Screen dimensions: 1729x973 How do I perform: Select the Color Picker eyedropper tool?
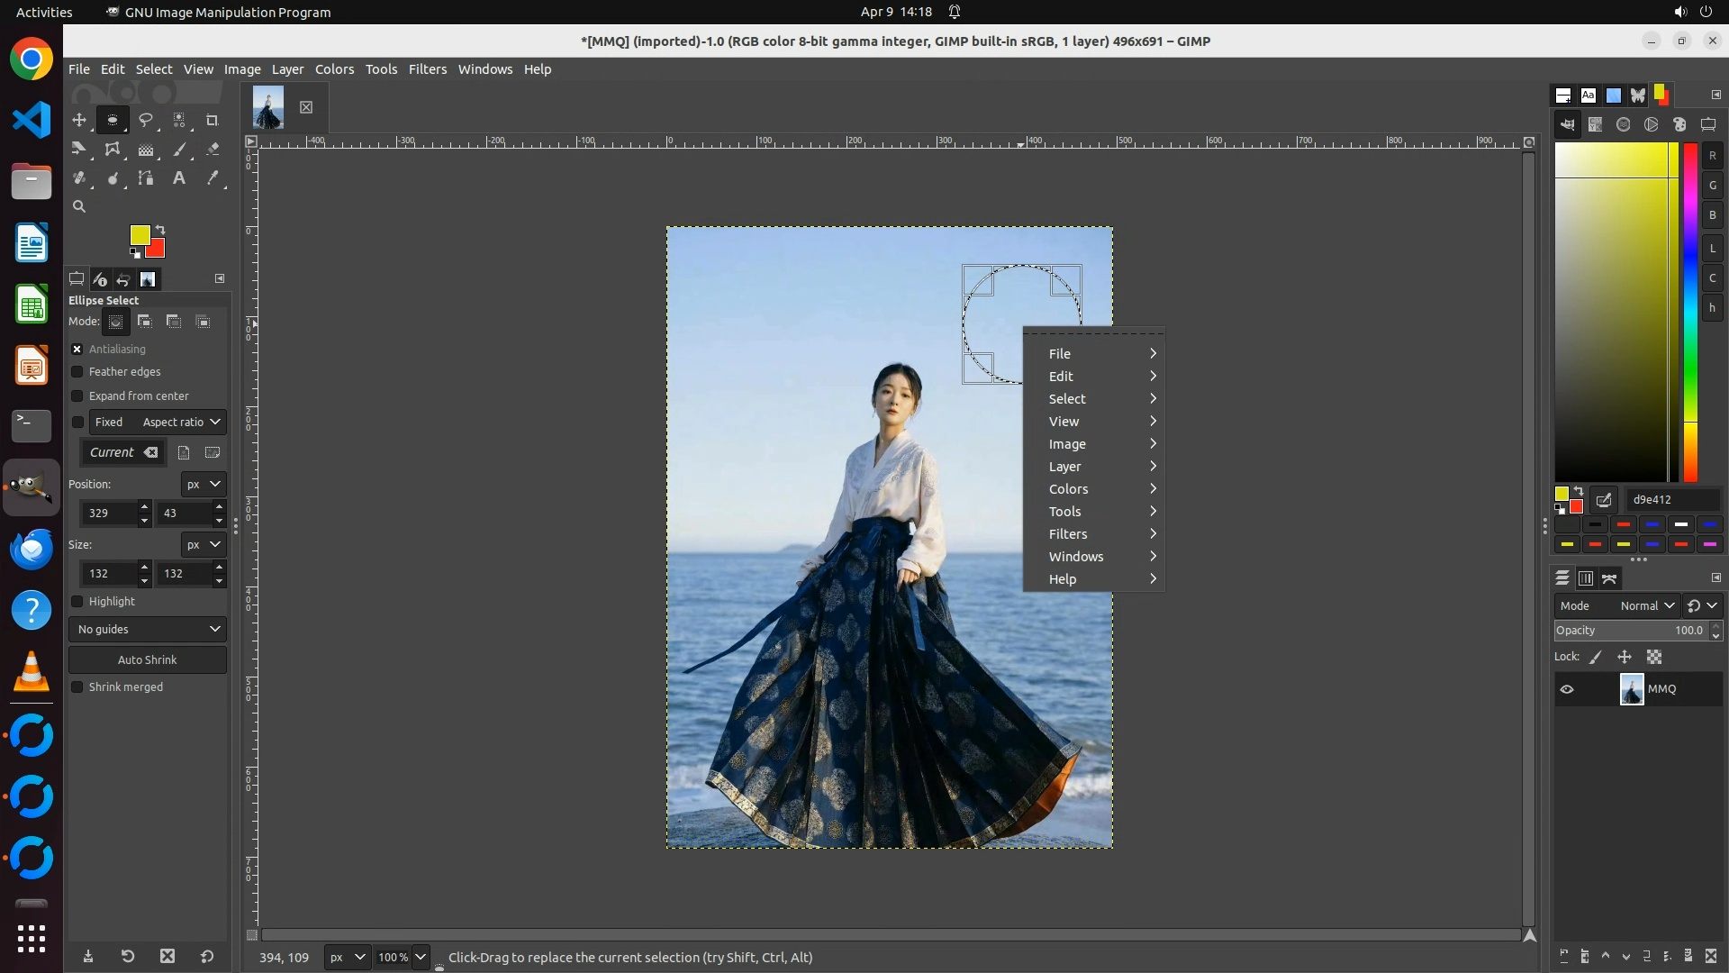click(213, 178)
